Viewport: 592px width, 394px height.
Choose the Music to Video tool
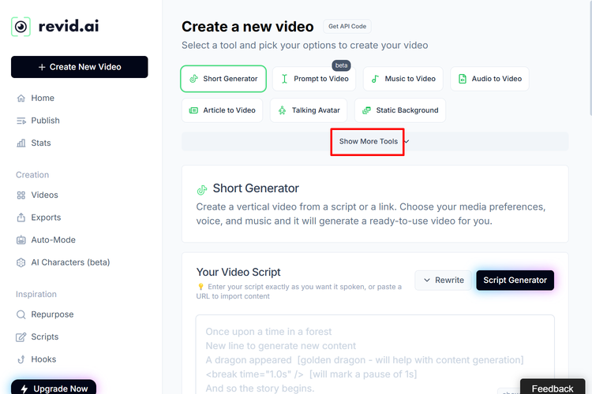coord(403,79)
